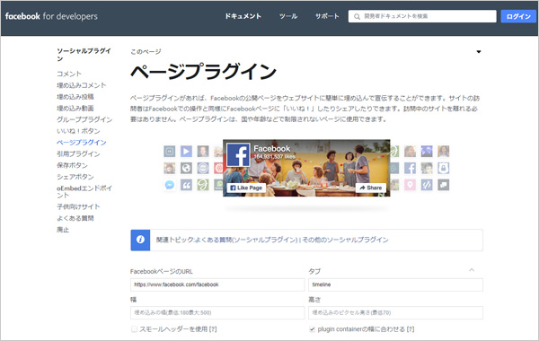Open oEmbedエンドポイント in the sidebar
Image resolution: width=539 pixels, height=341 pixels.
coord(84,192)
